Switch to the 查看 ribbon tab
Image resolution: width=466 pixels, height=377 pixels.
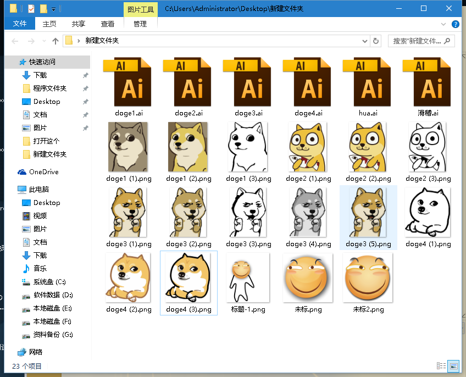pyautogui.click(x=108, y=24)
